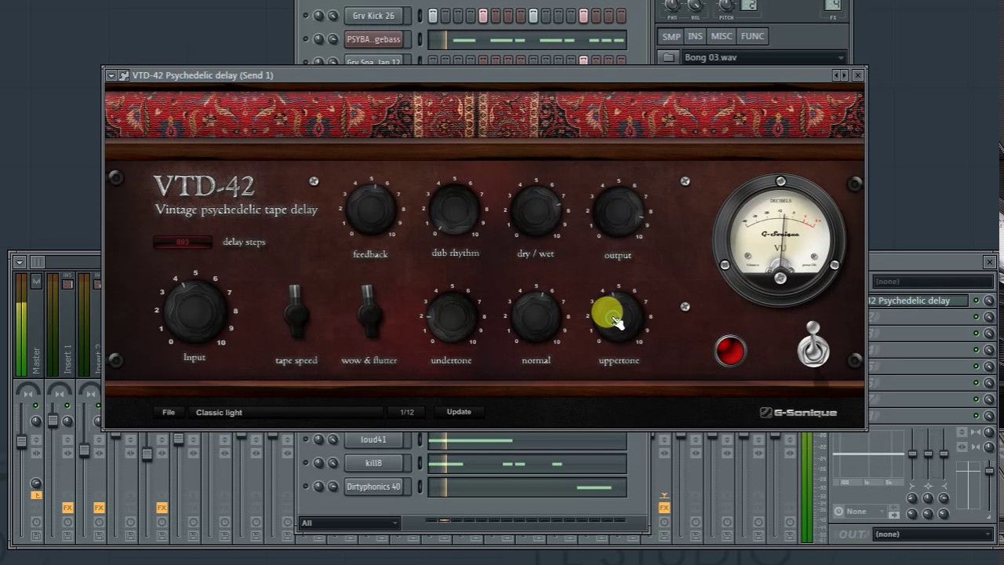Click the clock icon beside None dropdown

coord(838,512)
